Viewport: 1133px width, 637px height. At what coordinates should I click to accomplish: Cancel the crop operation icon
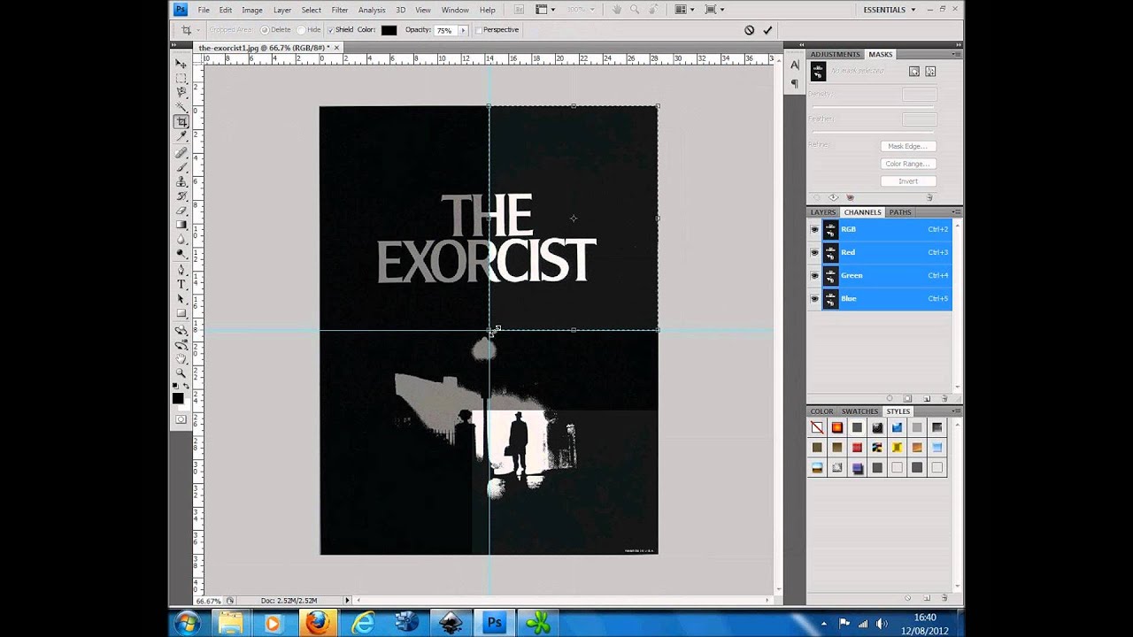click(749, 30)
